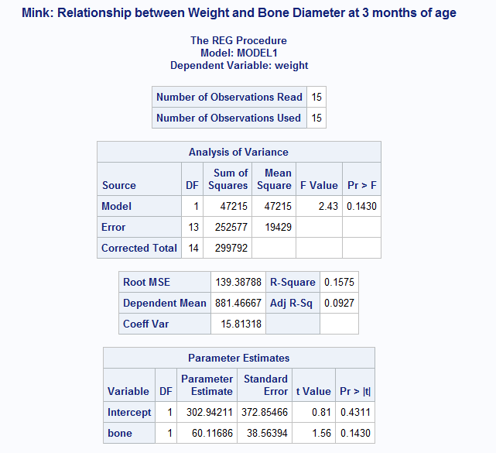Select the Error sum of squares 252577
Viewport: 496px width, 453px height.
(x=231, y=227)
